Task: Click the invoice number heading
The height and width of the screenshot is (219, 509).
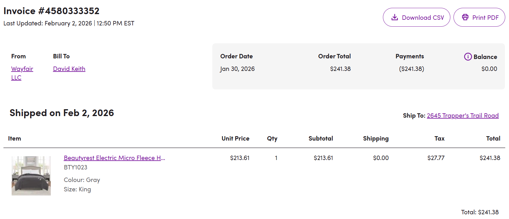Action: tap(51, 11)
